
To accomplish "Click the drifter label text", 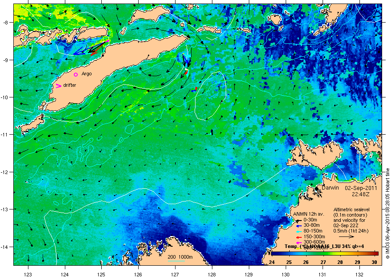I will pos(70,85).
